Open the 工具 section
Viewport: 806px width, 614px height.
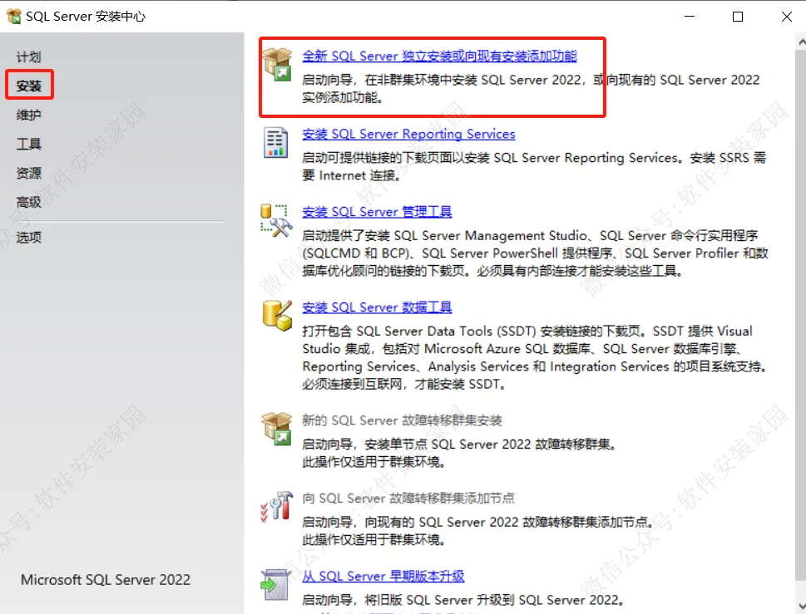29,144
